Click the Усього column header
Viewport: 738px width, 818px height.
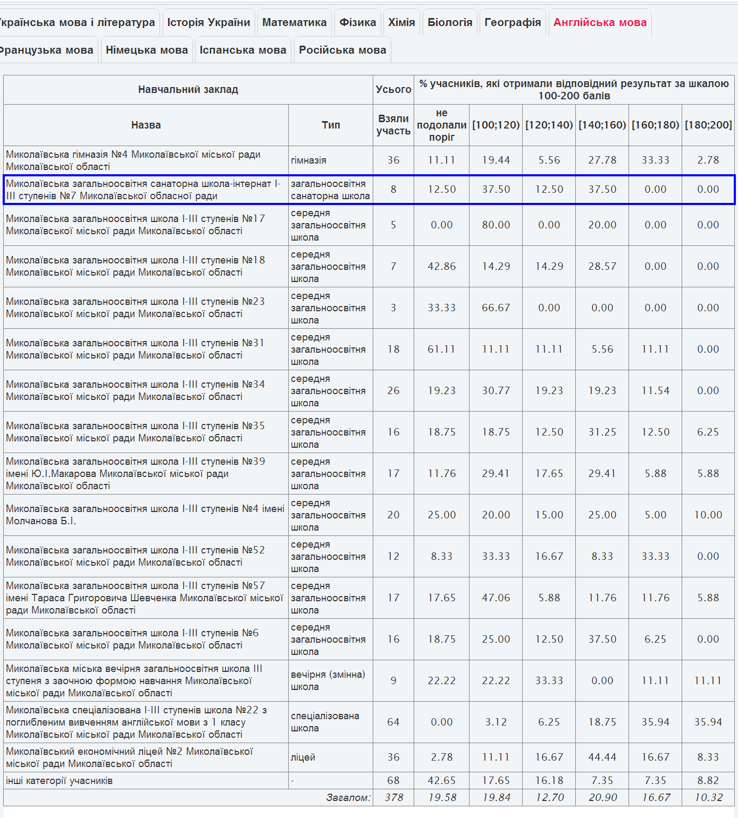click(x=393, y=89)
